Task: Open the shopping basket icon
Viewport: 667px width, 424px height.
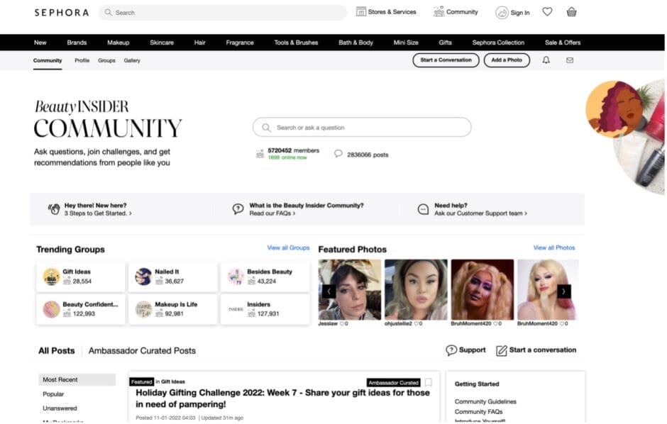Action: pos(571,12)
